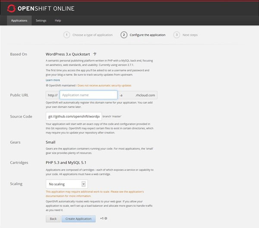Click the scaling warning about additional work

point(95,194)
